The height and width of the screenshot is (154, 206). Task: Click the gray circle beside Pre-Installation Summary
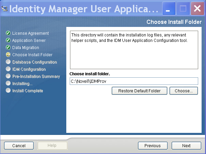8,76
